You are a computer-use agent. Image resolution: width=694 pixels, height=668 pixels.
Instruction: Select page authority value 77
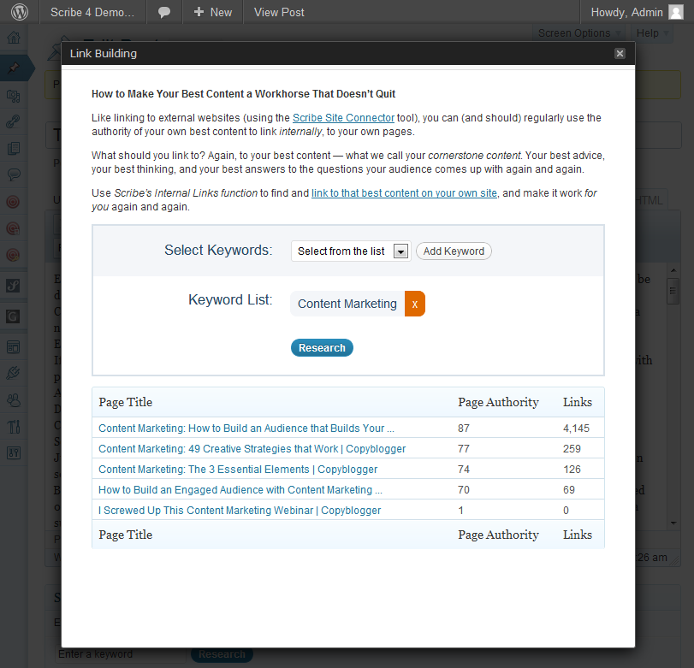point(464,448)
